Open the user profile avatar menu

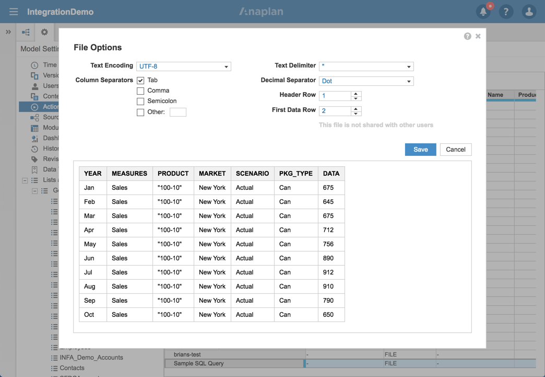tap(529, 12)
